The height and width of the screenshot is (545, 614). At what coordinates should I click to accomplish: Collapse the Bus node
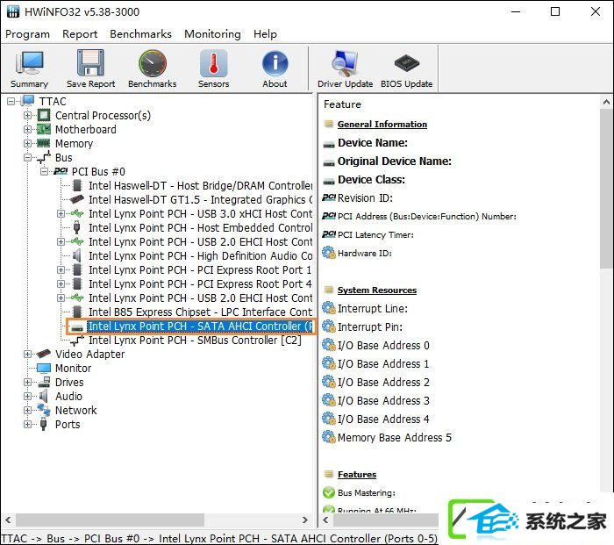pos(27,157)
